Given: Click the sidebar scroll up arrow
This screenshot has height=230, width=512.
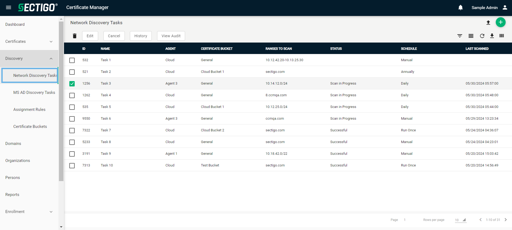Looking at the screenshot, I should click(x=61, y=19).
